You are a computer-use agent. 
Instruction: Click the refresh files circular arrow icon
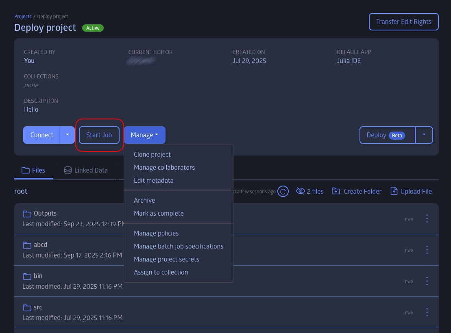pyautogui.click(x=283, y=191)
